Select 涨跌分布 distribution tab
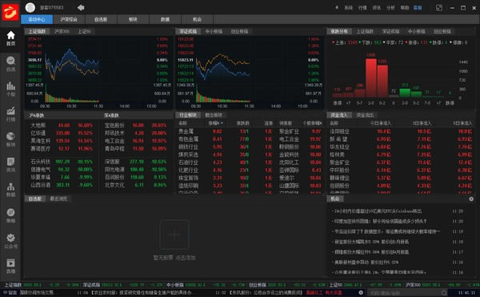This screenshot has height=297, width=480. pyautogui.click(x=339, y=31)
